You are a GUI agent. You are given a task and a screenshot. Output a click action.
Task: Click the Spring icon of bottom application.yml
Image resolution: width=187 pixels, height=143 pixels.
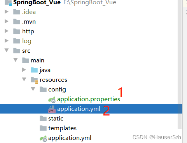(x=43, y=138)
